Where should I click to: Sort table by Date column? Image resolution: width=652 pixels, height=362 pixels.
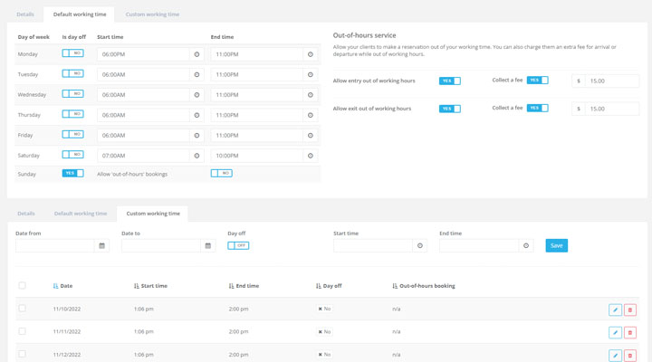(62, 286)
